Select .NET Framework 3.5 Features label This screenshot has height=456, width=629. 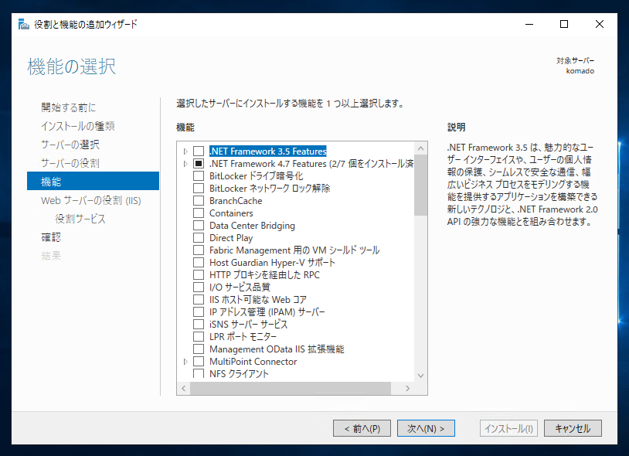[x=268, y=151]
